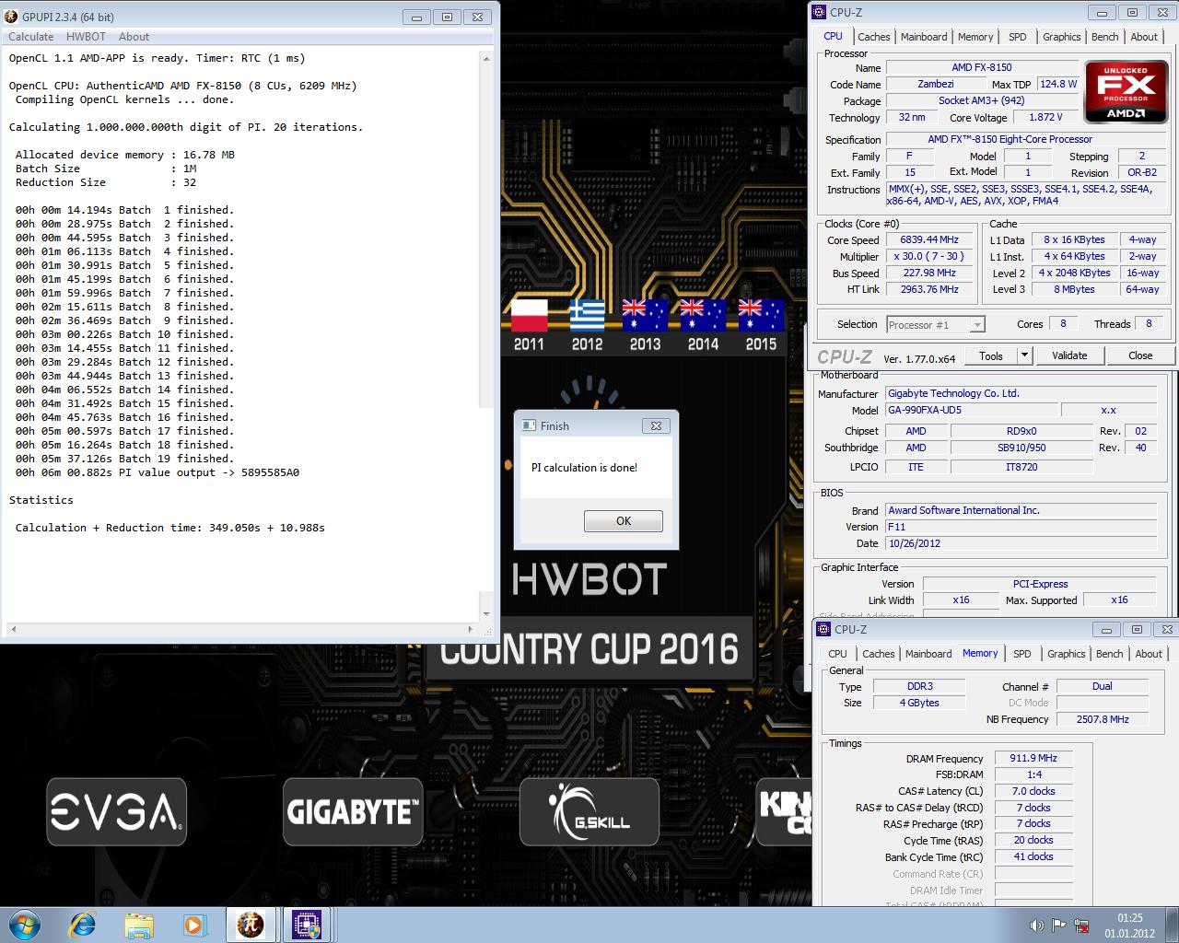Click the PI value output line

(158, 472)
